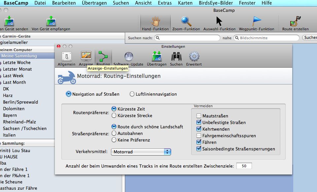Click the Suchen button beside the search fields
Screen dimensions: 317x192
coord(310,38)
